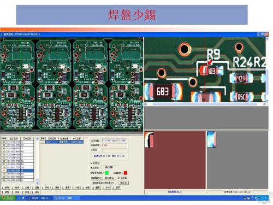Toggle the checkbox above the green and red swatches

[91, 163]
